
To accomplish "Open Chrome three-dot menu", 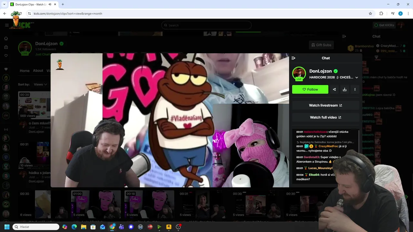I will [408, 14].
